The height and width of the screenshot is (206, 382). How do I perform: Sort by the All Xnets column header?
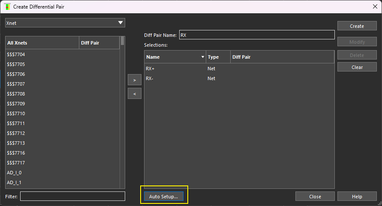42,43
